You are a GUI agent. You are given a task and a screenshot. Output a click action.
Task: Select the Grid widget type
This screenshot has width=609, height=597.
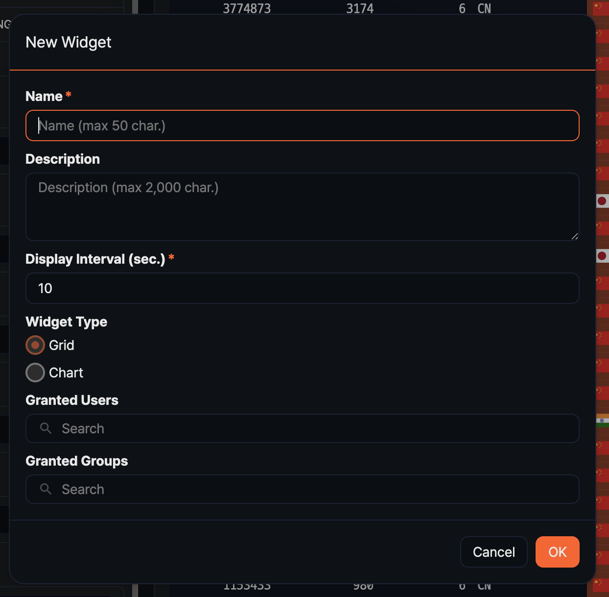(35, 345)
